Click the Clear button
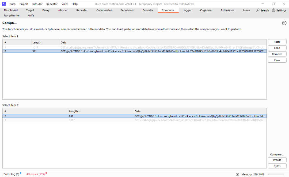This screenshot has height=177, width=289. coord(277,60)
